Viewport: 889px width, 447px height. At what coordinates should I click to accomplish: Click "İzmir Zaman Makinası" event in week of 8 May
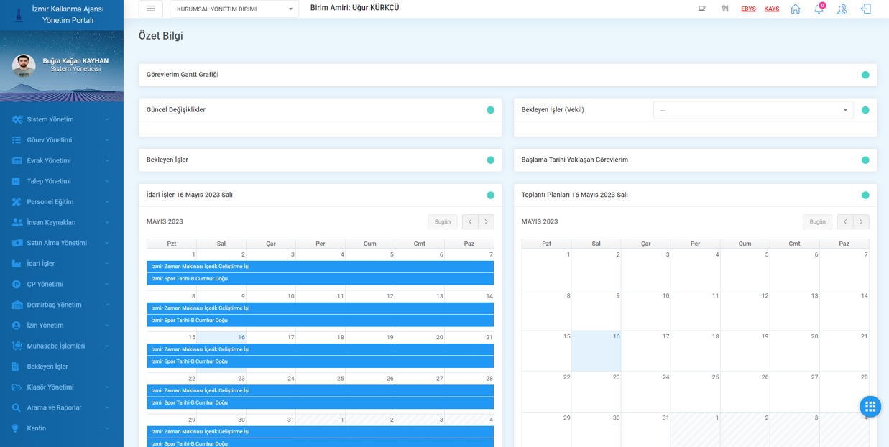(321, 308)
